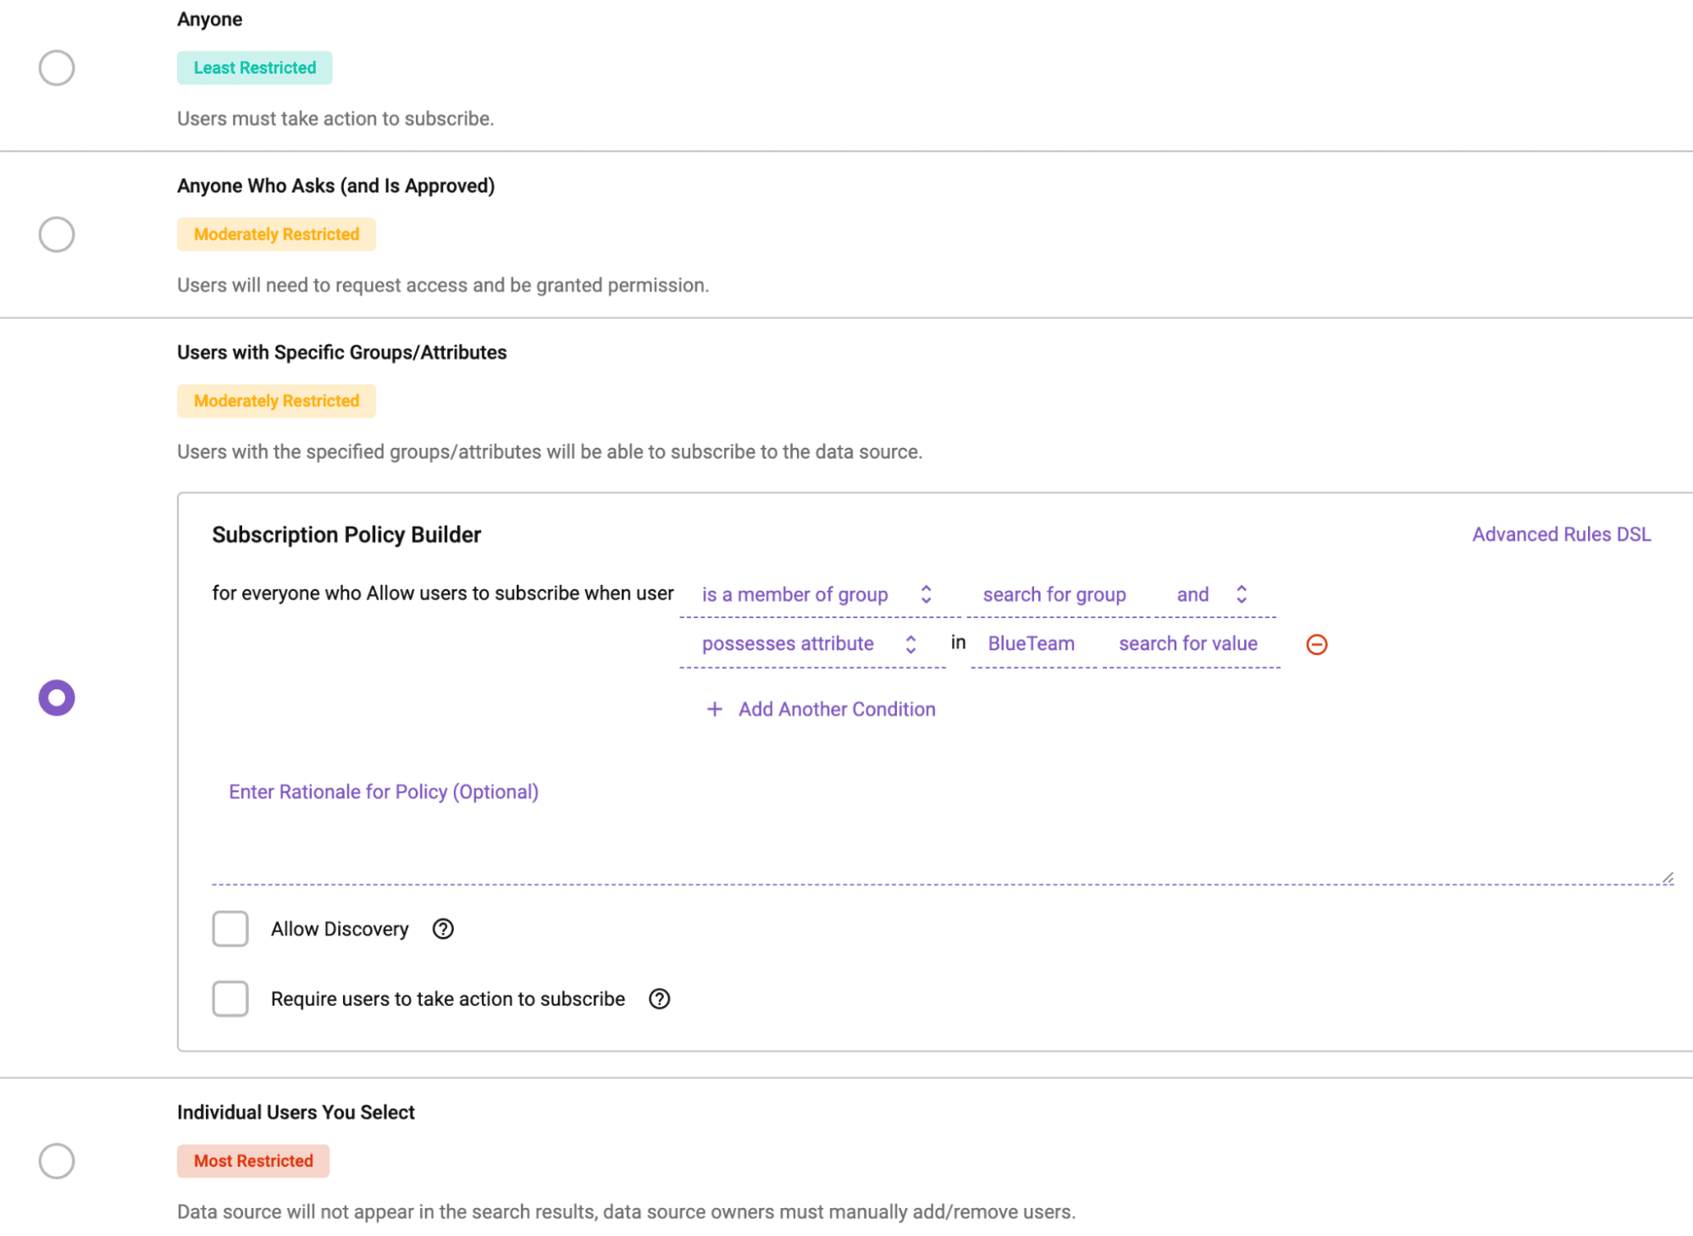
Task: Click Moderately Restricted badge under Specific Groups/Attributes
Action: [x=276, y=401]
